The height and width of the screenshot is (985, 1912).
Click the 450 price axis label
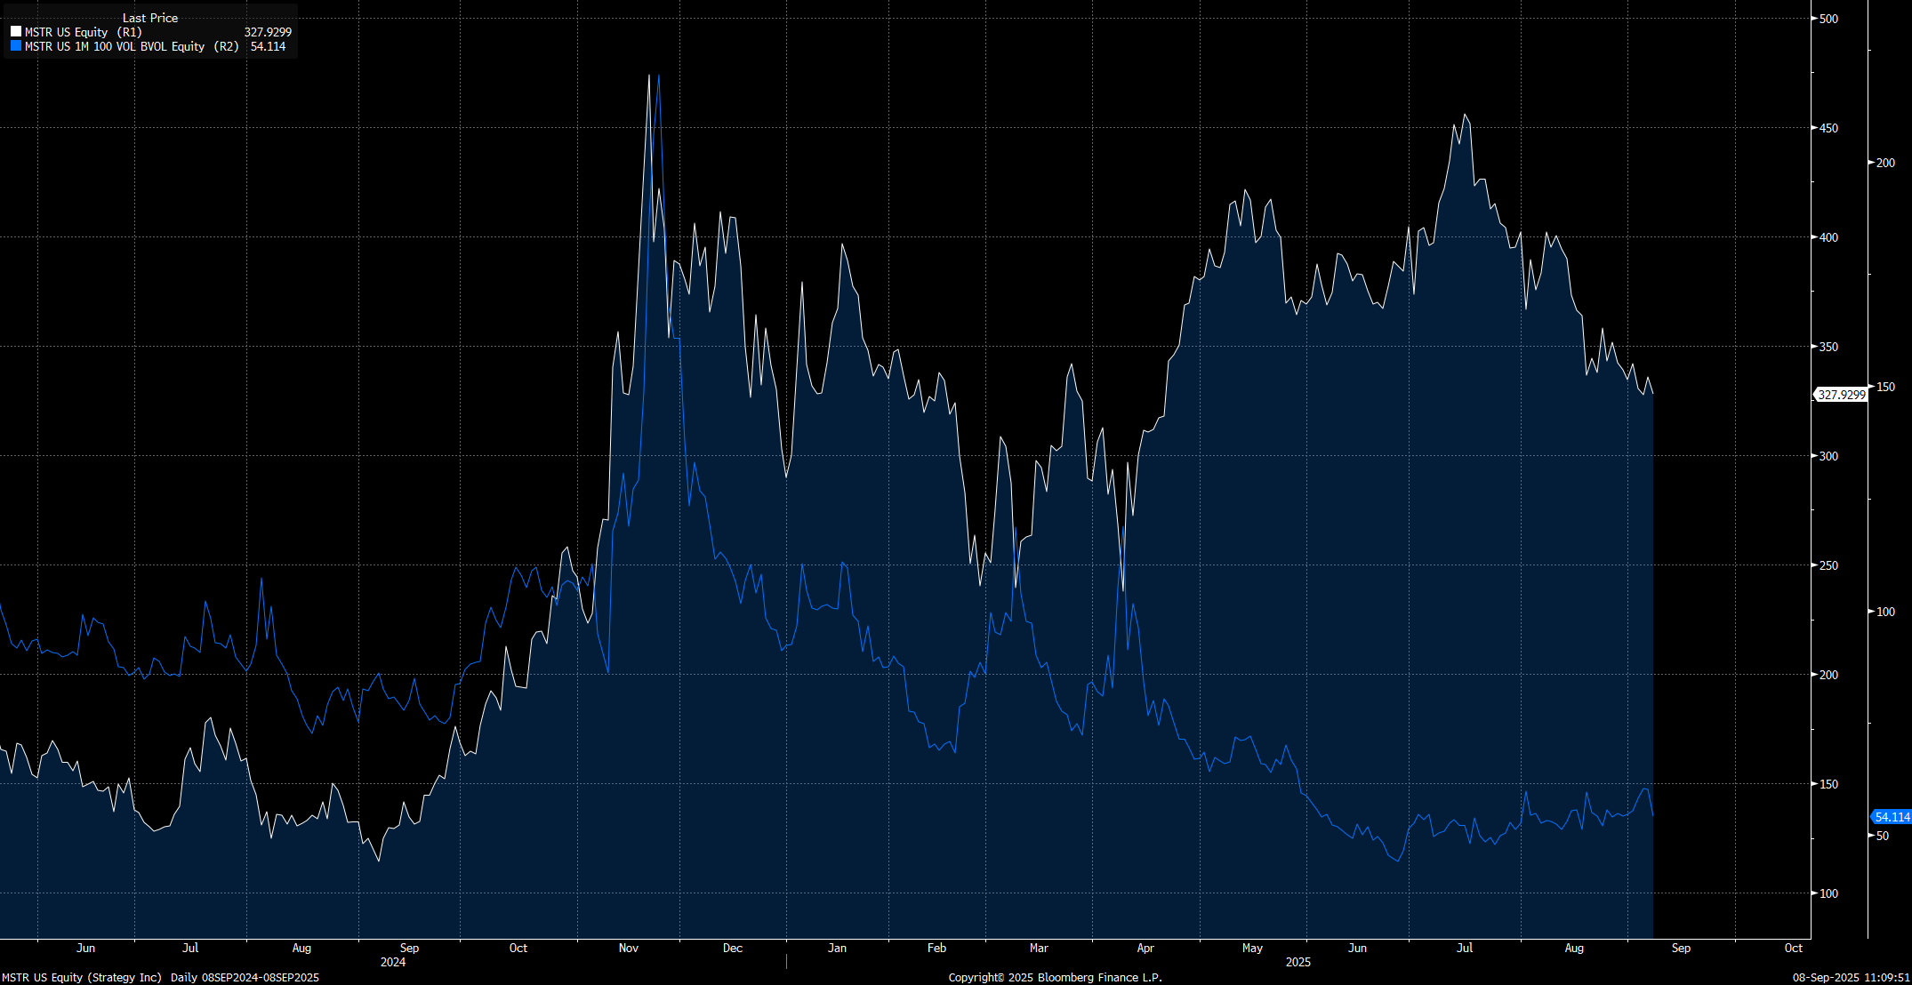[x=1828, y=128]
